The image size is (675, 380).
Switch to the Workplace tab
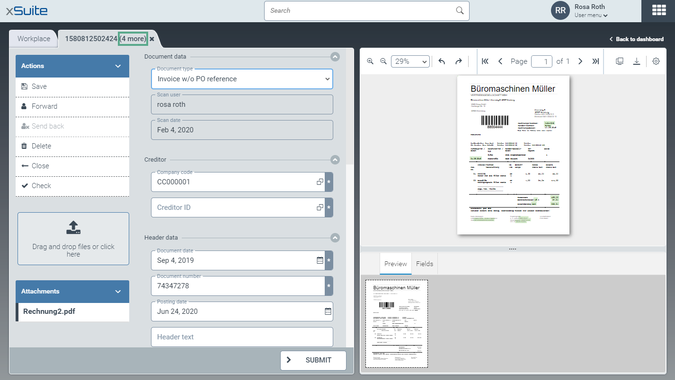[34, 39]
